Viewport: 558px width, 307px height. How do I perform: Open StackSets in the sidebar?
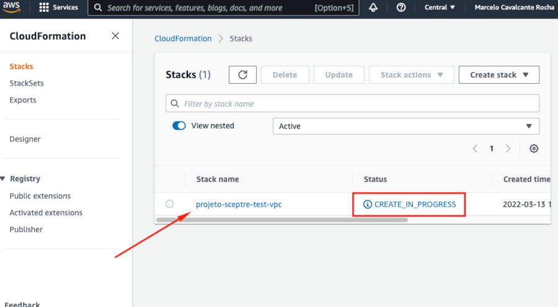[27, 83]
